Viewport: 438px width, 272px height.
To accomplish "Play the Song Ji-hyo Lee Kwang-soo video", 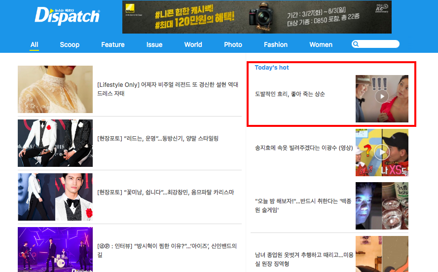I will pyautogui.click(x=382, y=153).
